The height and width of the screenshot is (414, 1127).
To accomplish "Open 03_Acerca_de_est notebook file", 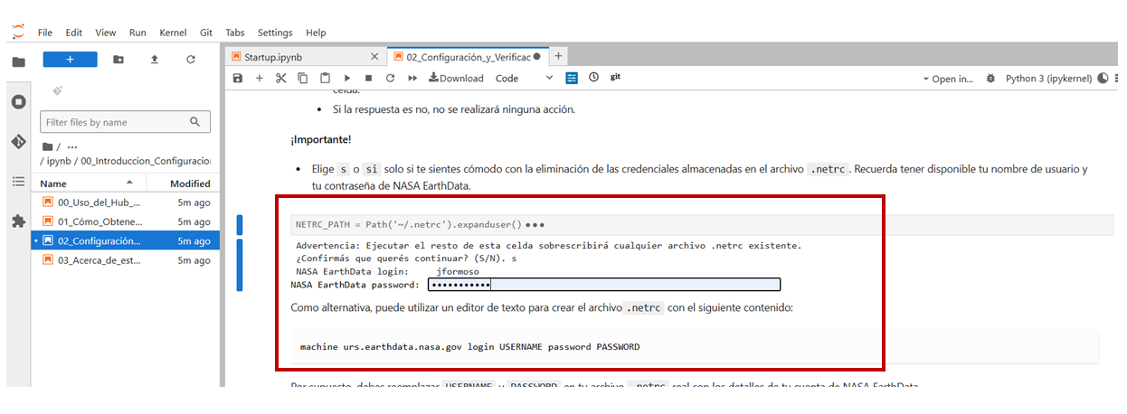I will (x=125, y=260).
